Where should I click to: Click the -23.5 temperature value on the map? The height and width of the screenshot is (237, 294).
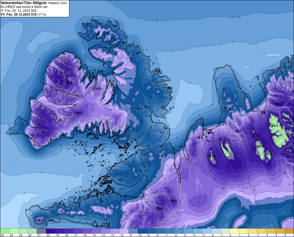pos(268,154)
